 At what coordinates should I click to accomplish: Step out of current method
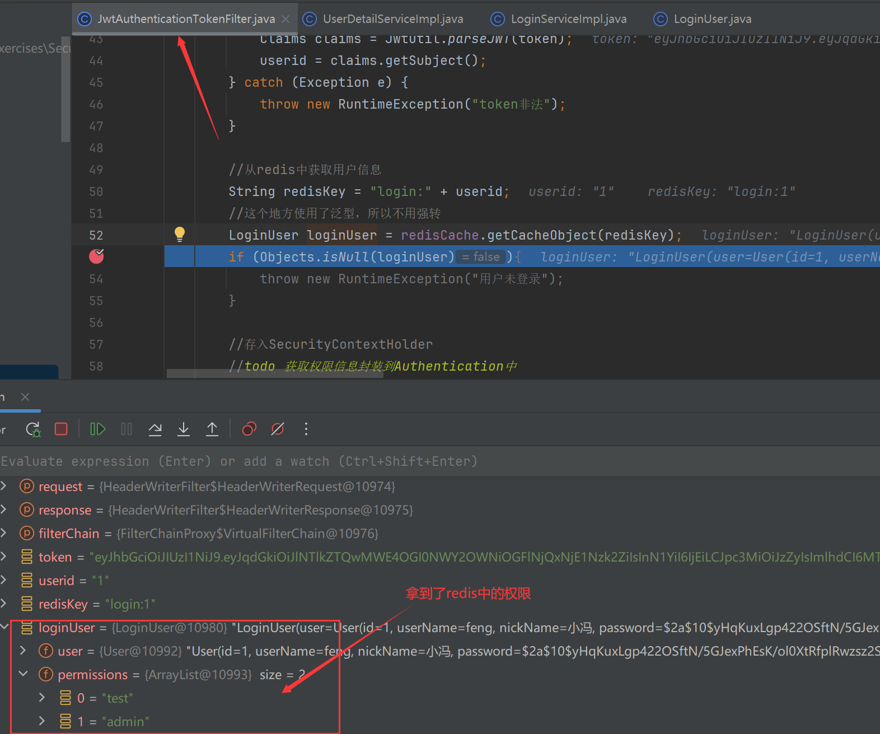pos(212,429)
